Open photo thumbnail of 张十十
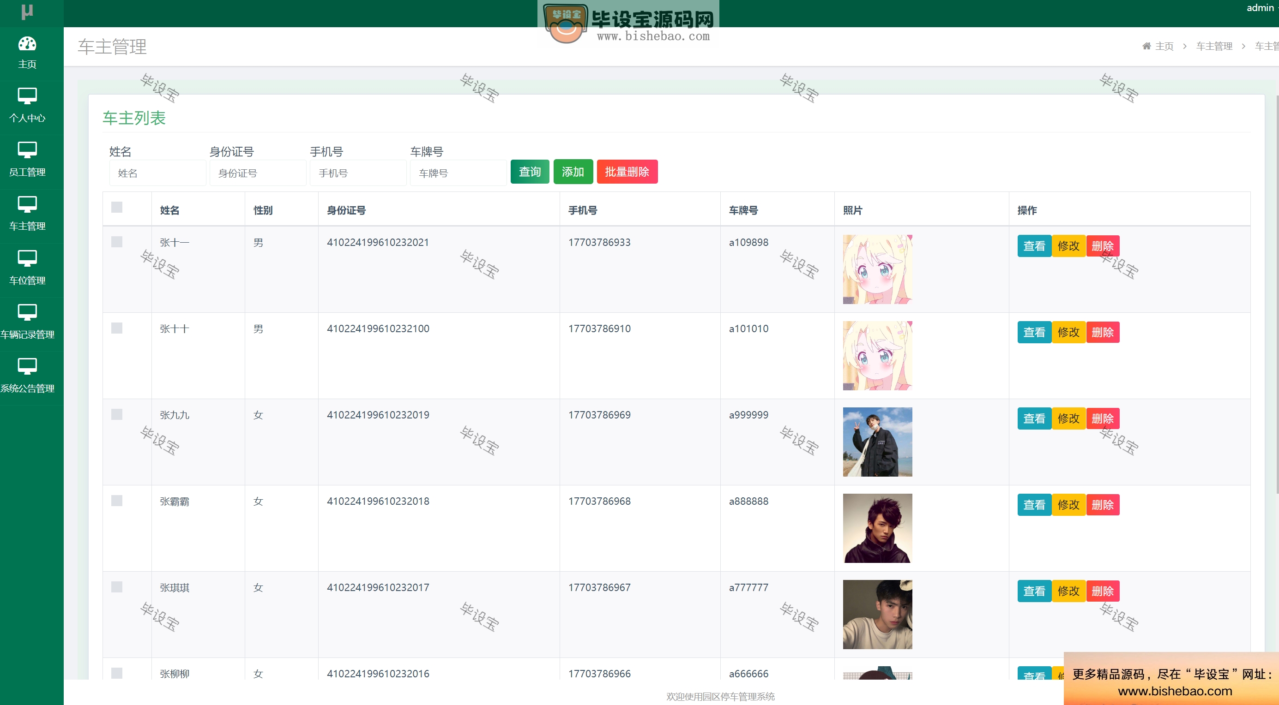Image resolution: width=1279 pixels, height=705 pixels. (877, 356)
